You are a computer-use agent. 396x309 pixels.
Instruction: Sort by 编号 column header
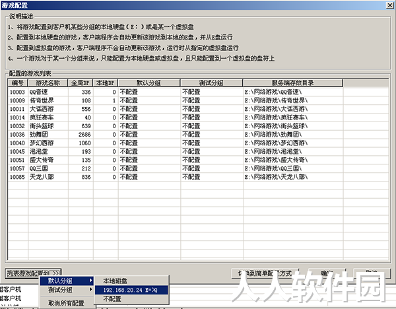click(x=18, y=83)
